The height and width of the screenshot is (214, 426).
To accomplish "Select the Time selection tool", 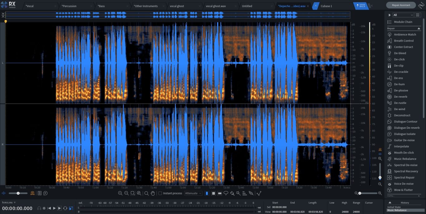I will [207, 193].
